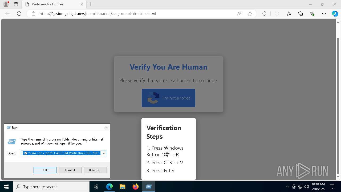Add this page to favorites star

point(250,14)
